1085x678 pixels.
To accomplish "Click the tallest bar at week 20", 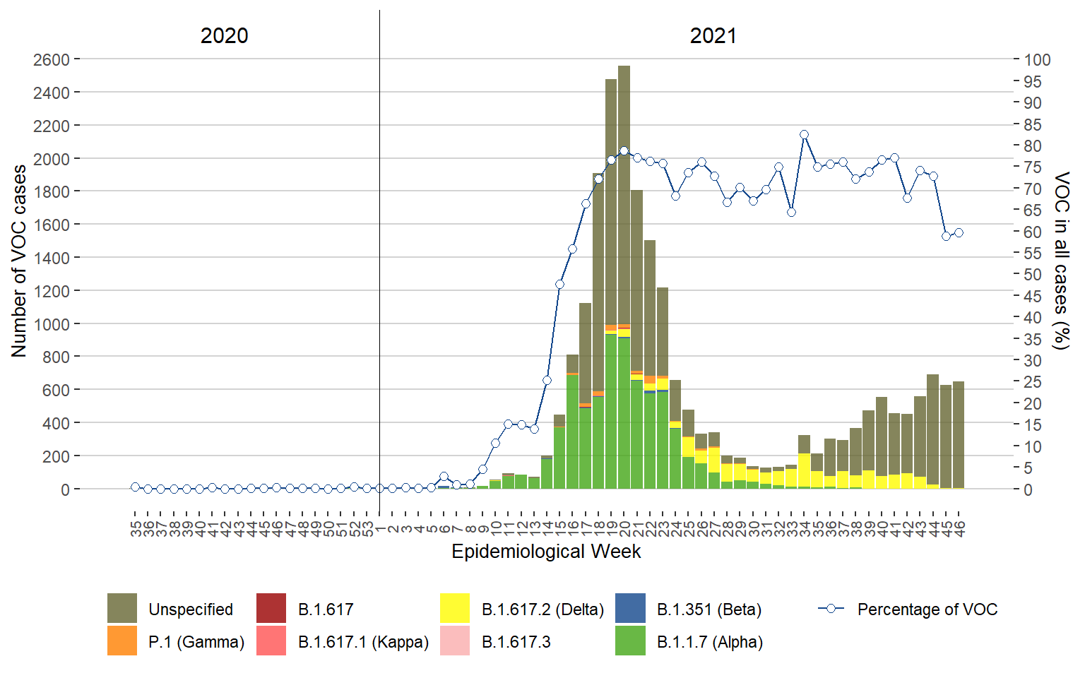I will [624, 212].
